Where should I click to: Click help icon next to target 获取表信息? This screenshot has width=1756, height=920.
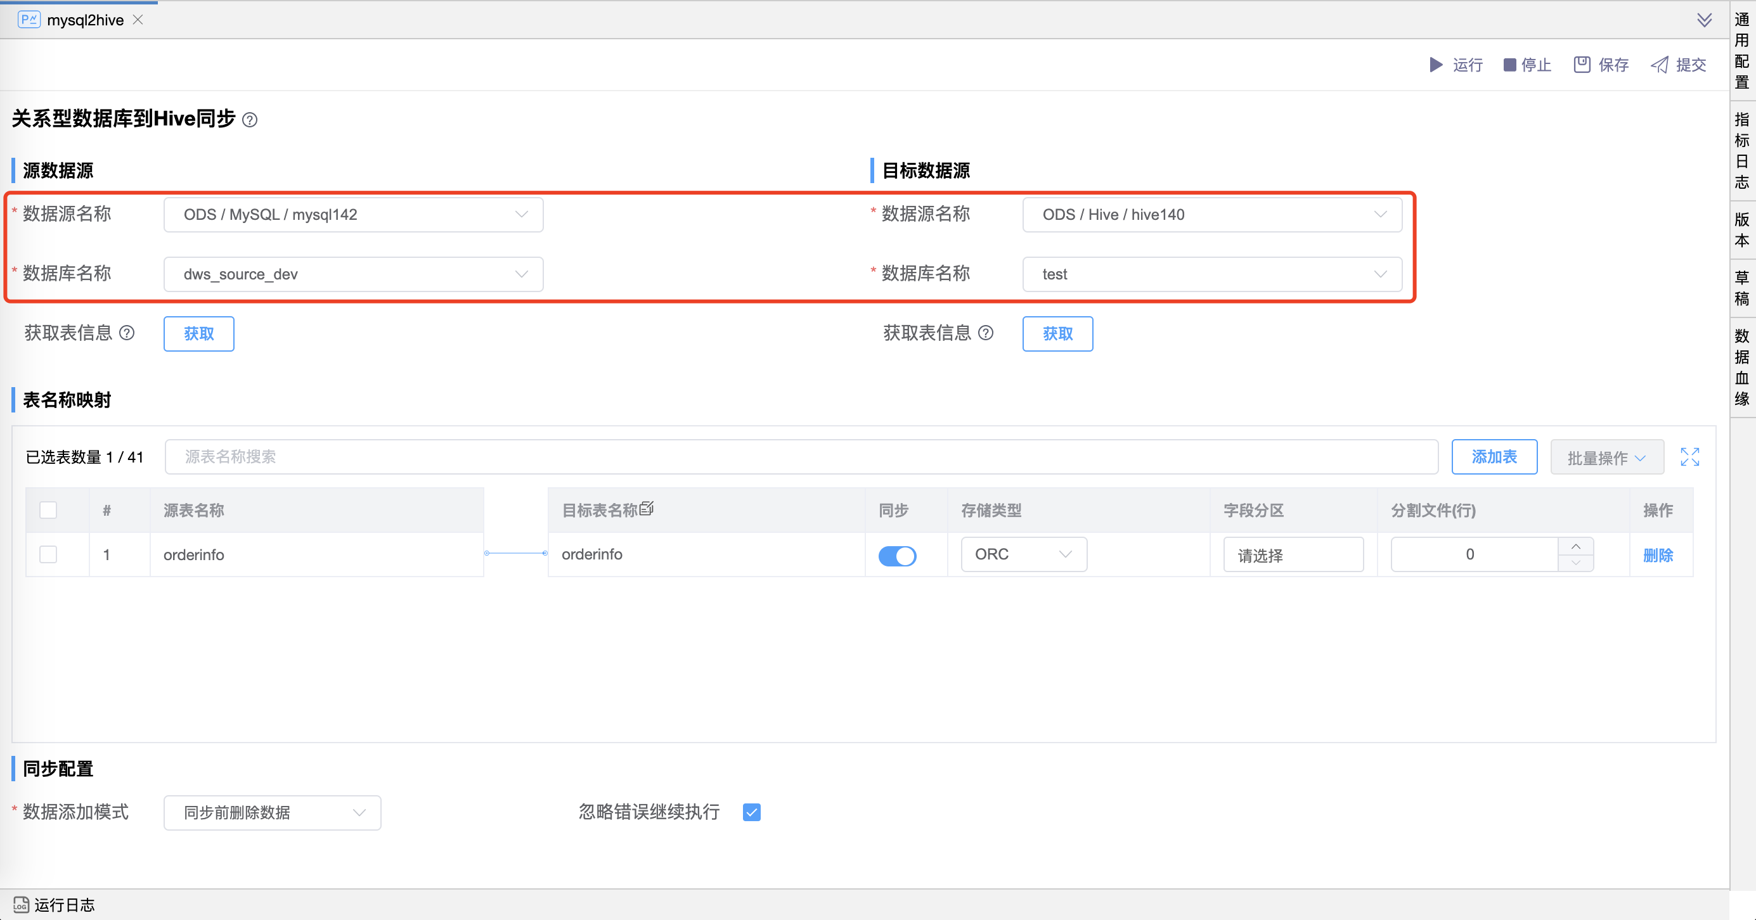(986, 333)
